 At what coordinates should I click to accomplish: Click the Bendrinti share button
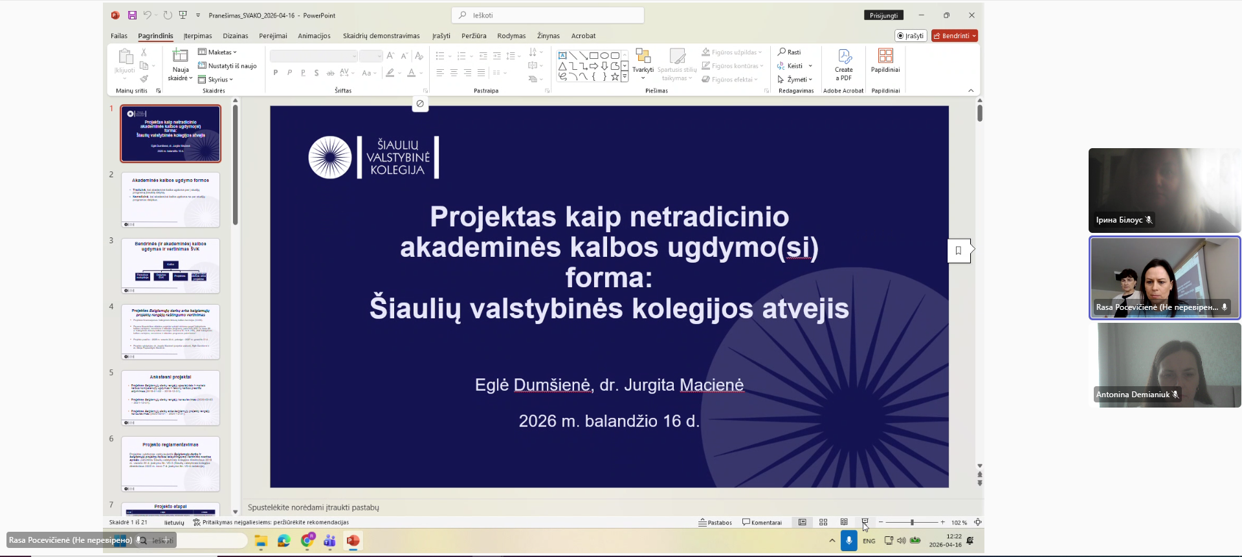[954, 36]
